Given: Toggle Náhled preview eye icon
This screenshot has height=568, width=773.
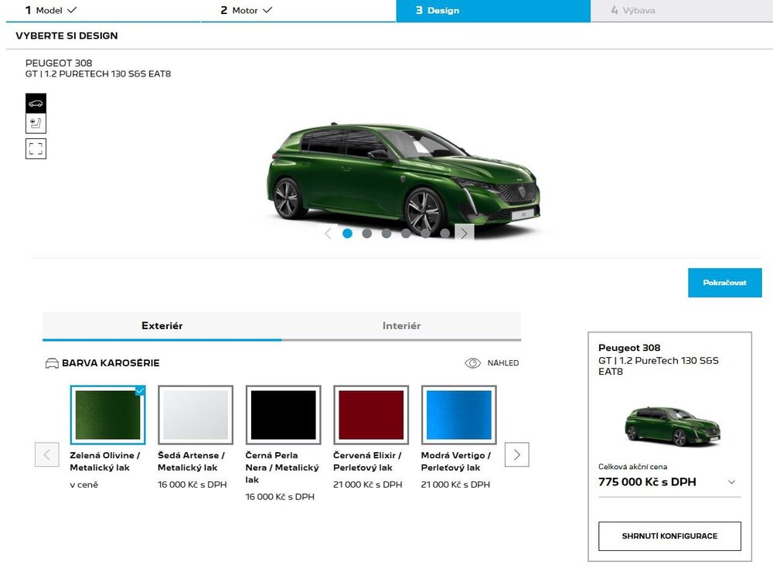Looking at the screenshot, I should 472,363.
